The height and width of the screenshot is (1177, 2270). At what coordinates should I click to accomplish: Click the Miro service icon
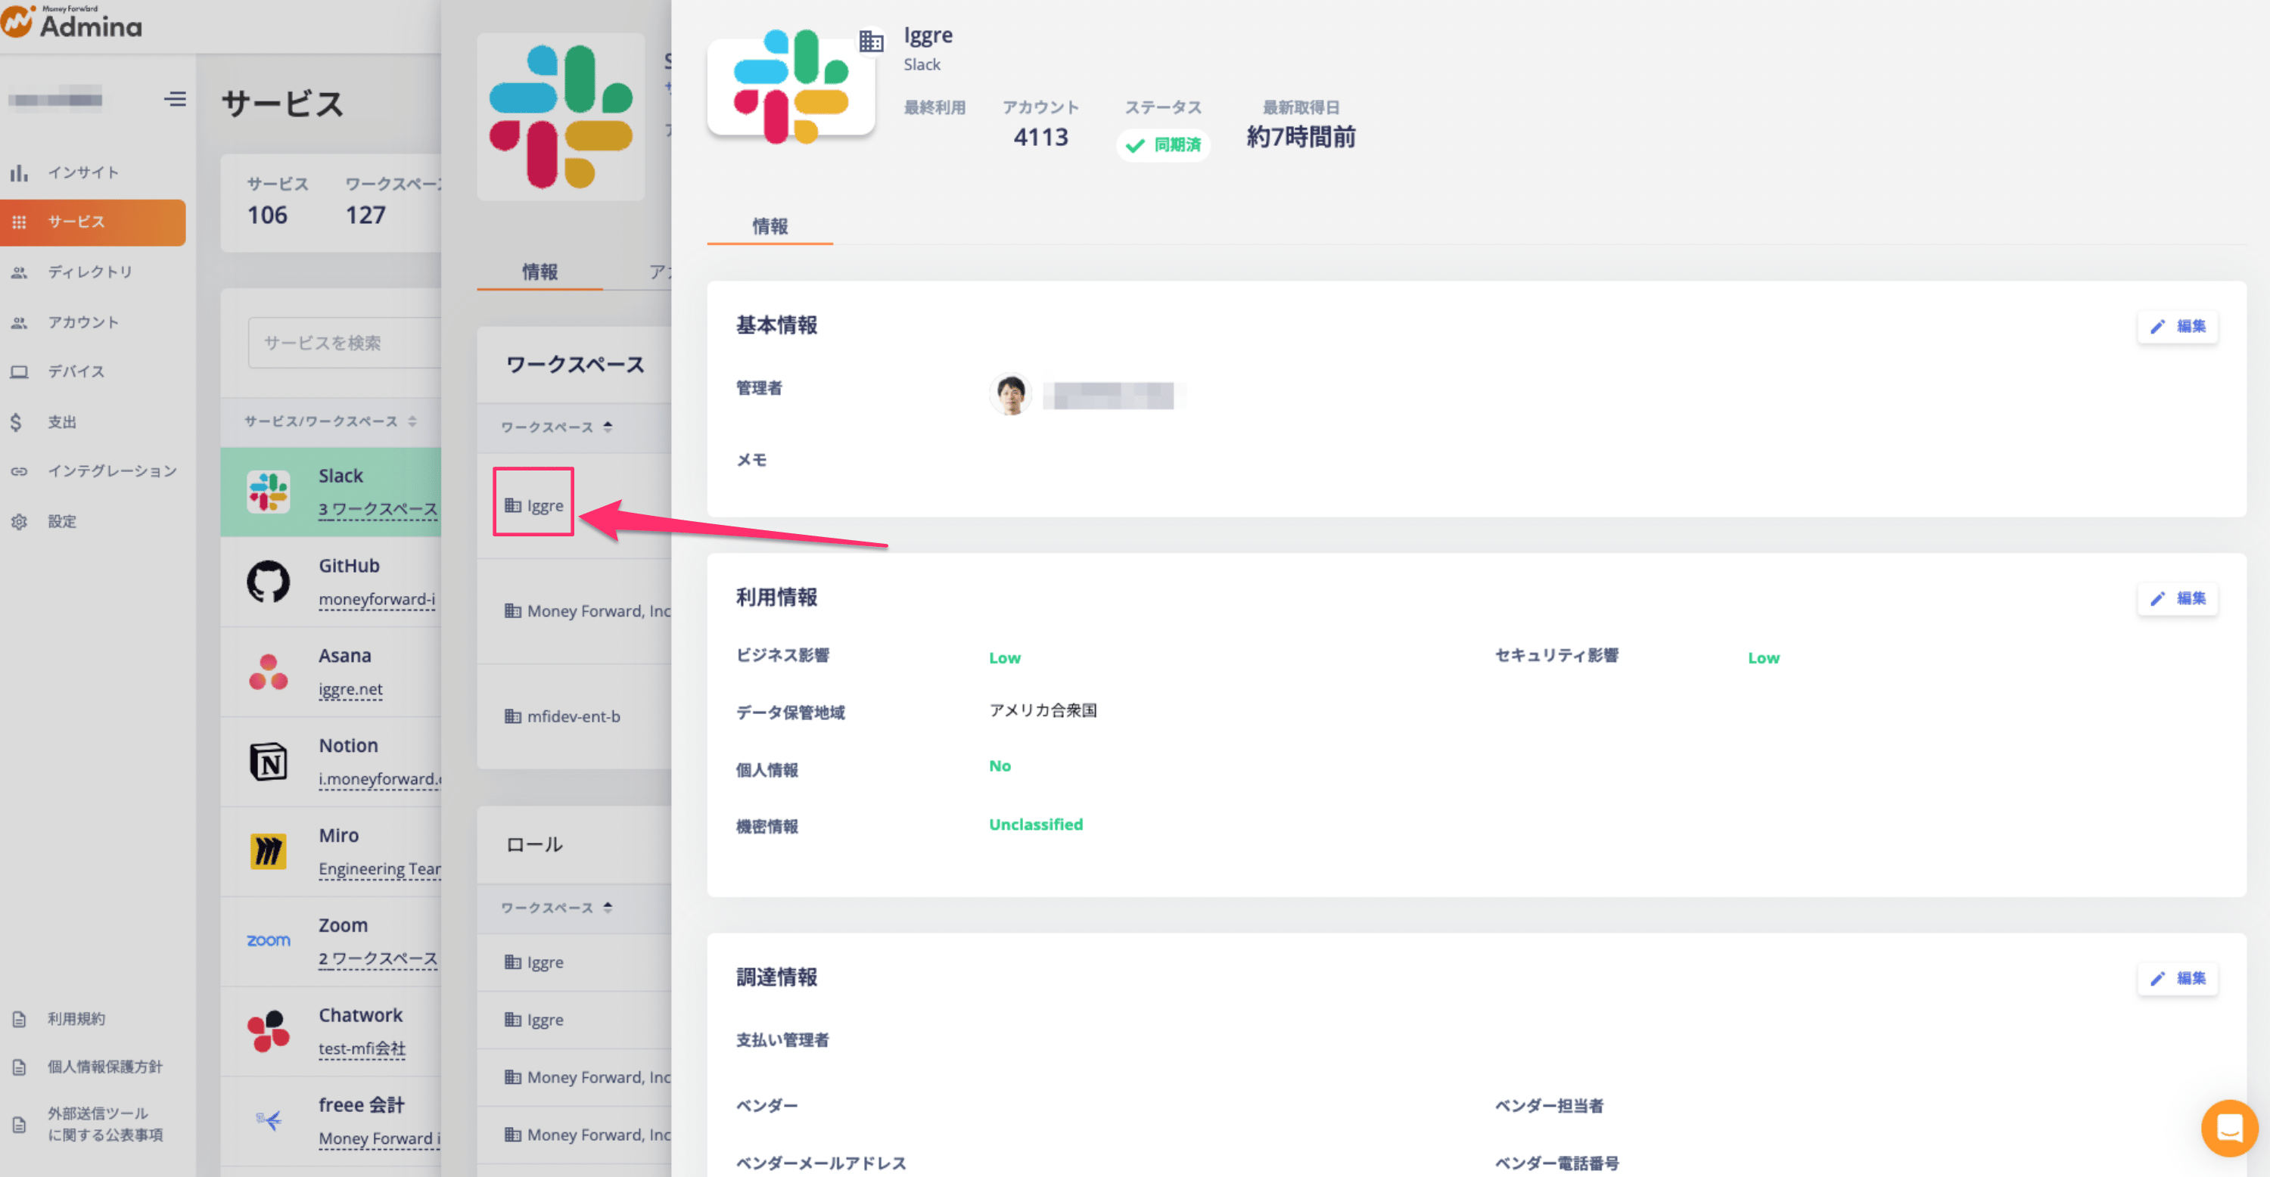click(269, 852)
